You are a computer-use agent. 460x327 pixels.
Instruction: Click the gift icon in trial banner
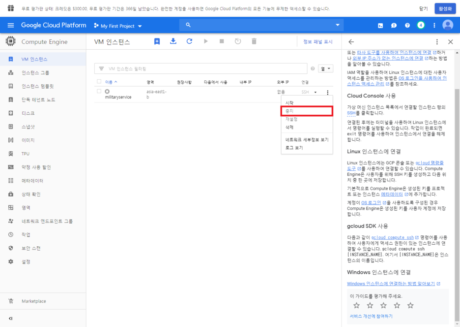coord(11,8)
